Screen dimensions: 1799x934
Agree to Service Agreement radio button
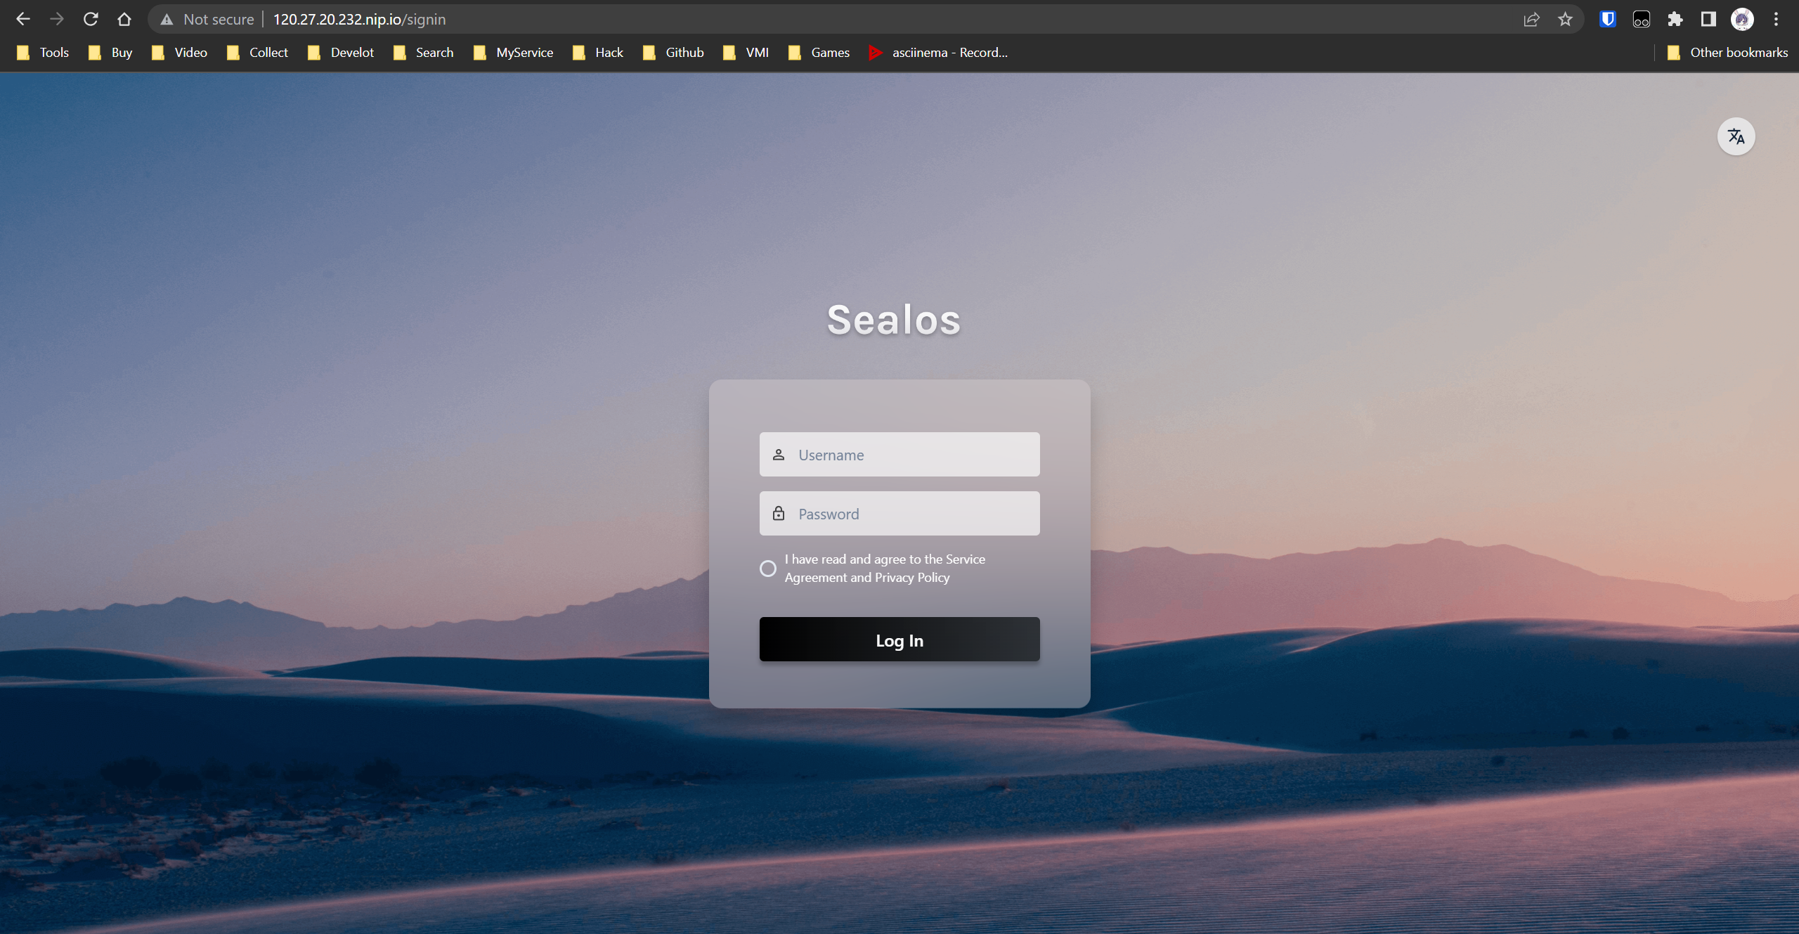point(768,568)
